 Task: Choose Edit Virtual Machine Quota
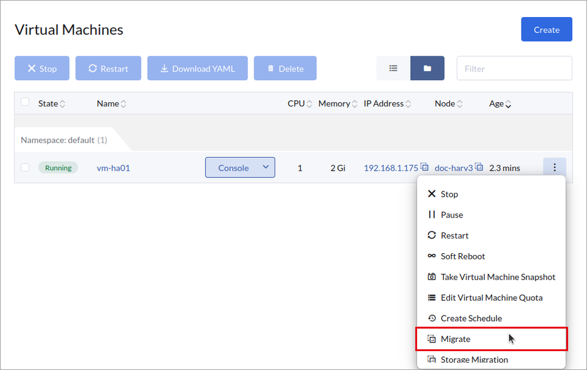pos(491,298)
